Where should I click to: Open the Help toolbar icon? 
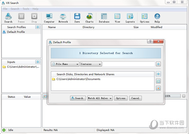click(x=157, y=18)
